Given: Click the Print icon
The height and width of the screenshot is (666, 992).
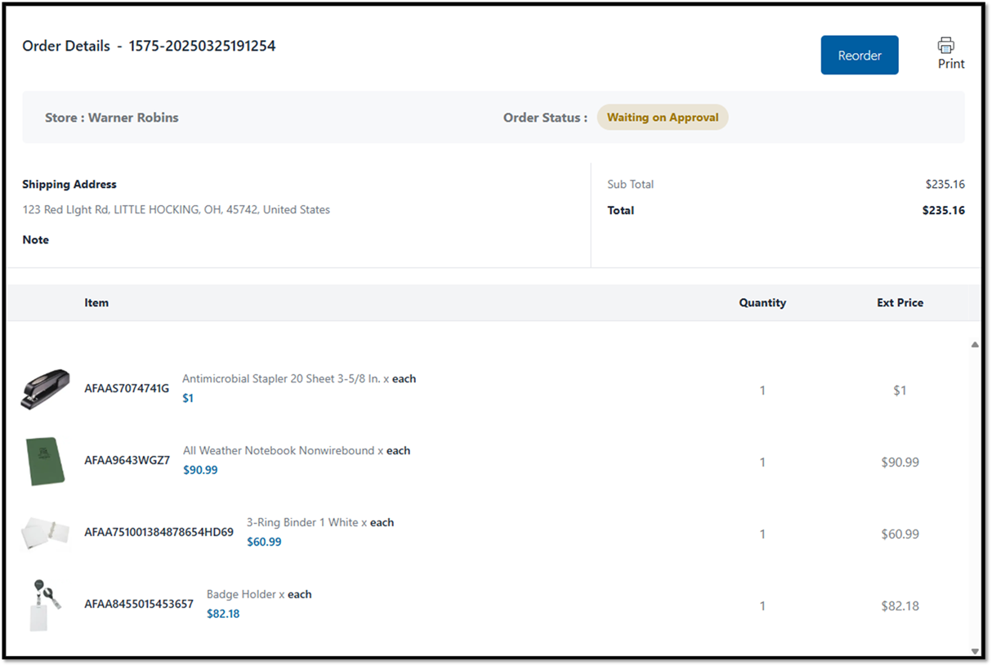Looking at the screenshot, I should [x=946, y=46].
